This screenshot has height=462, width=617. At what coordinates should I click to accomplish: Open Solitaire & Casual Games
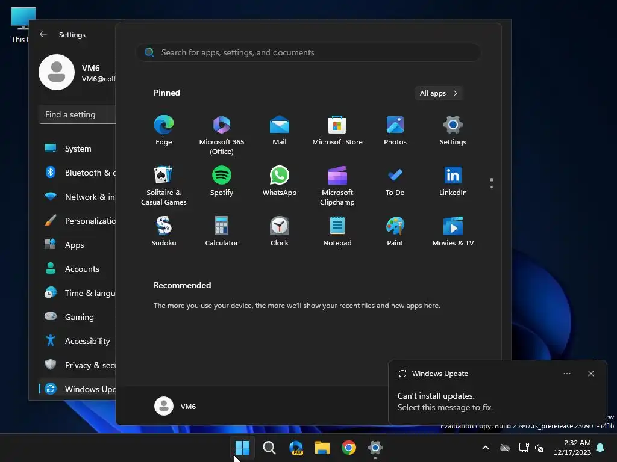point(164,185)
